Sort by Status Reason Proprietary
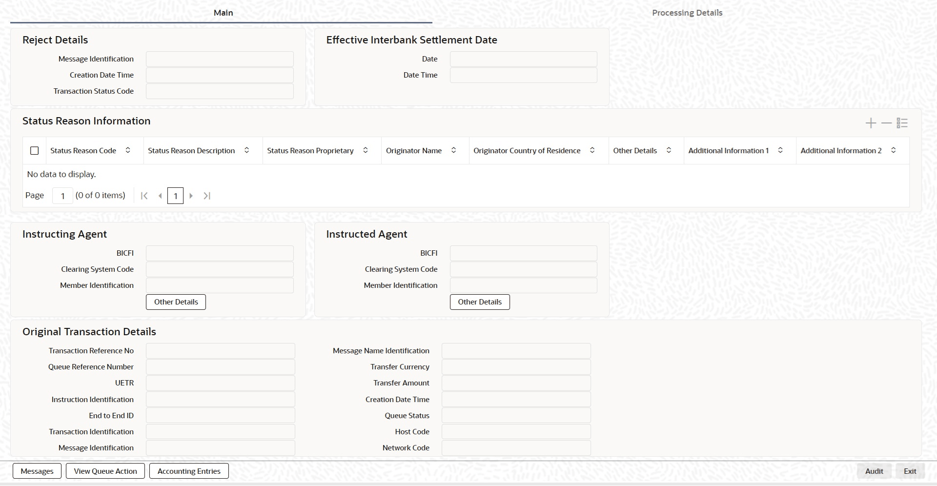The image size is (937, 486). (366, 150)
